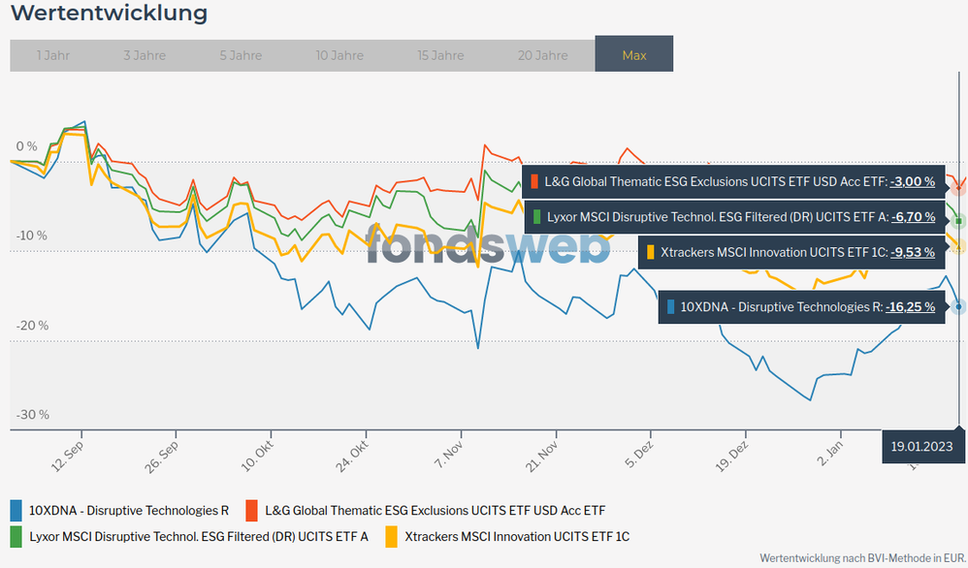Screen dimensions: 968x568
Task: Hide L&G Global Thematic ESG Exclusions legend label
Action: click(x=435, y=510)
